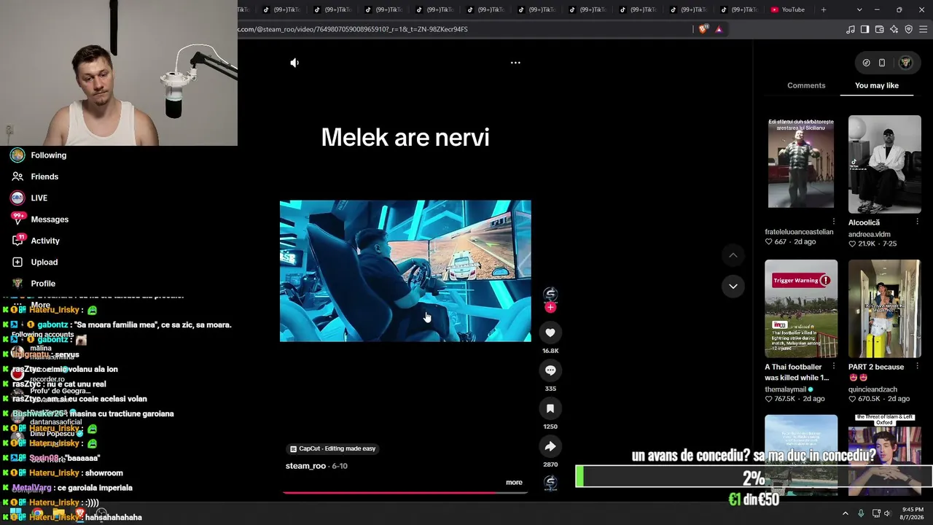Switch to the YouTube browser tab

point(788,9)
